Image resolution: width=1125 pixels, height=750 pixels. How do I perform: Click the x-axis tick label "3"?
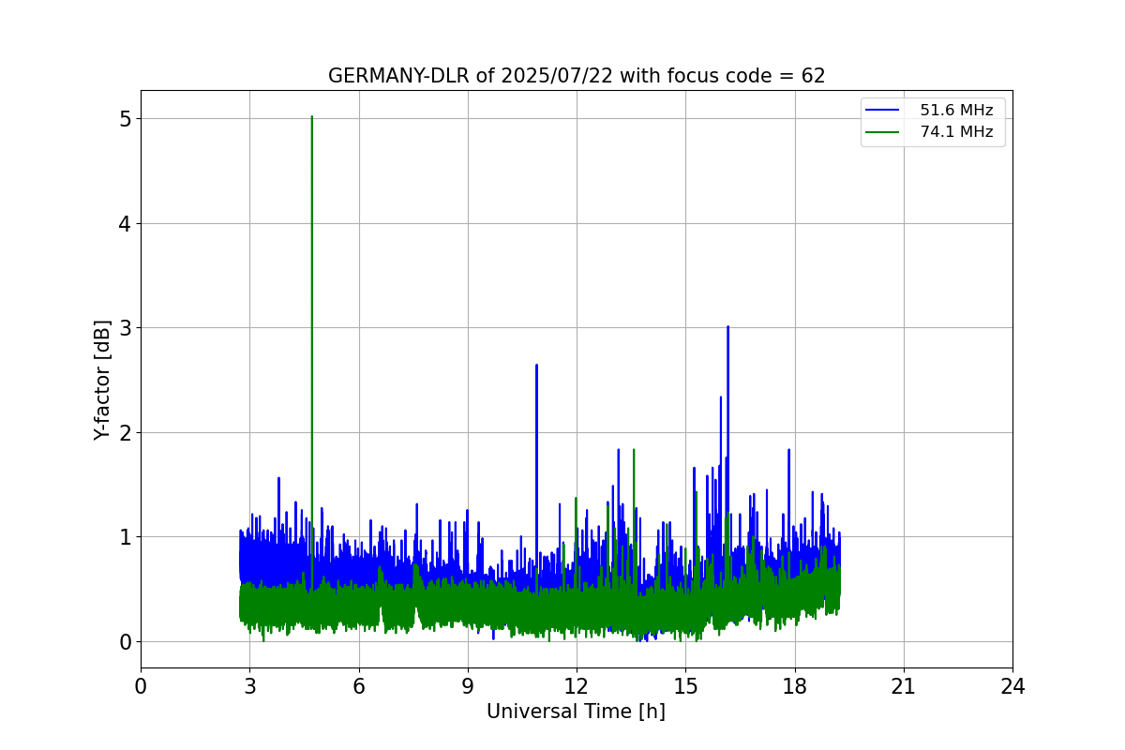pos(249,687)
